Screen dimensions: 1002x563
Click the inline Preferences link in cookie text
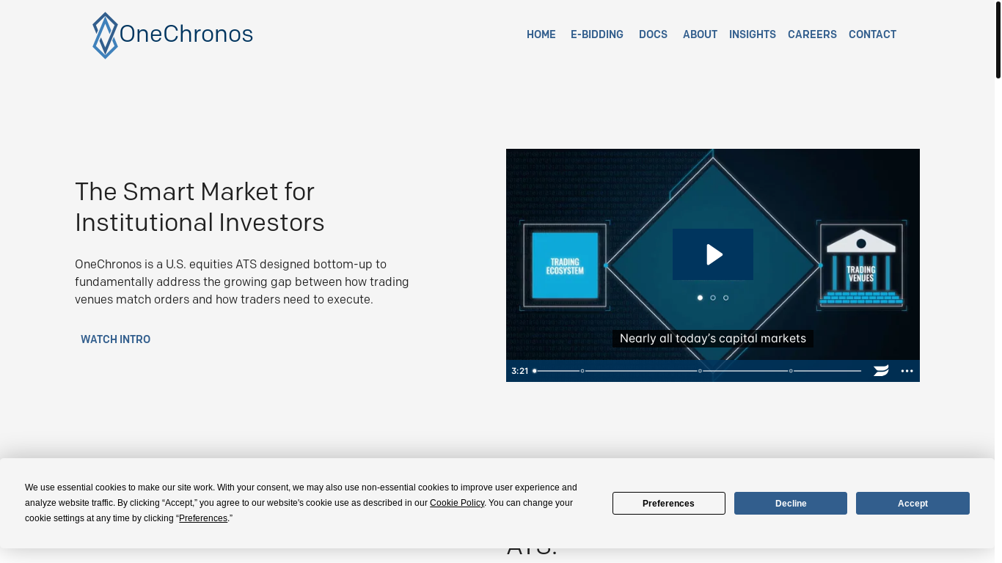(203, 518)
